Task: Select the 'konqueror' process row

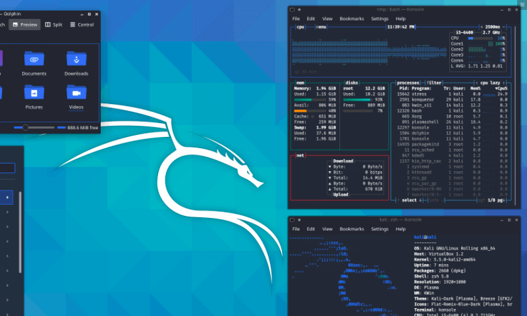Action: 452,99
